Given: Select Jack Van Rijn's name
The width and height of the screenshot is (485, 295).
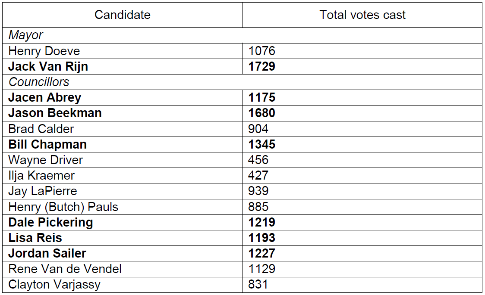Looking at the screenshot, I should [x=48, y=67].
